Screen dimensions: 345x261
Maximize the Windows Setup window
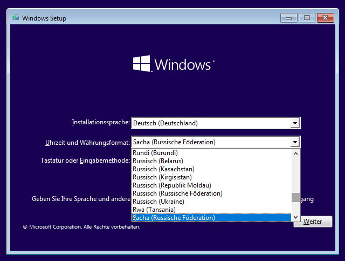point(307,18)
